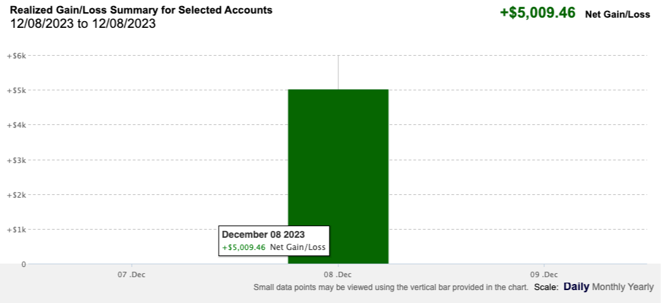Viewport: 661px width, 303px height.
Task: Click the +$2k y-axis label
Action: coord(17,195)
